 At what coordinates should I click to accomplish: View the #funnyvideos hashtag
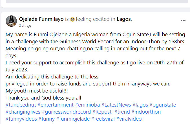(21, 119)
